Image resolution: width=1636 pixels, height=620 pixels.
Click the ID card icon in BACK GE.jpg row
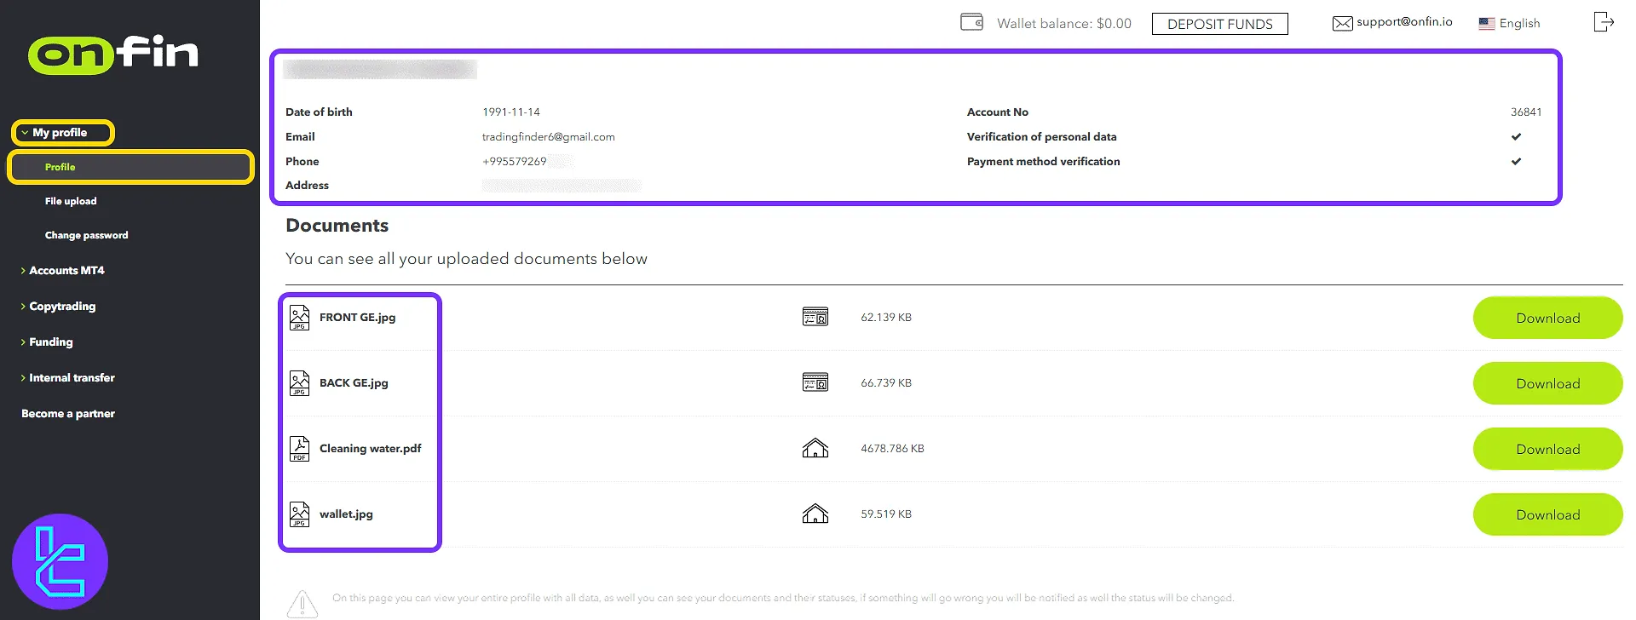(815, 382)
